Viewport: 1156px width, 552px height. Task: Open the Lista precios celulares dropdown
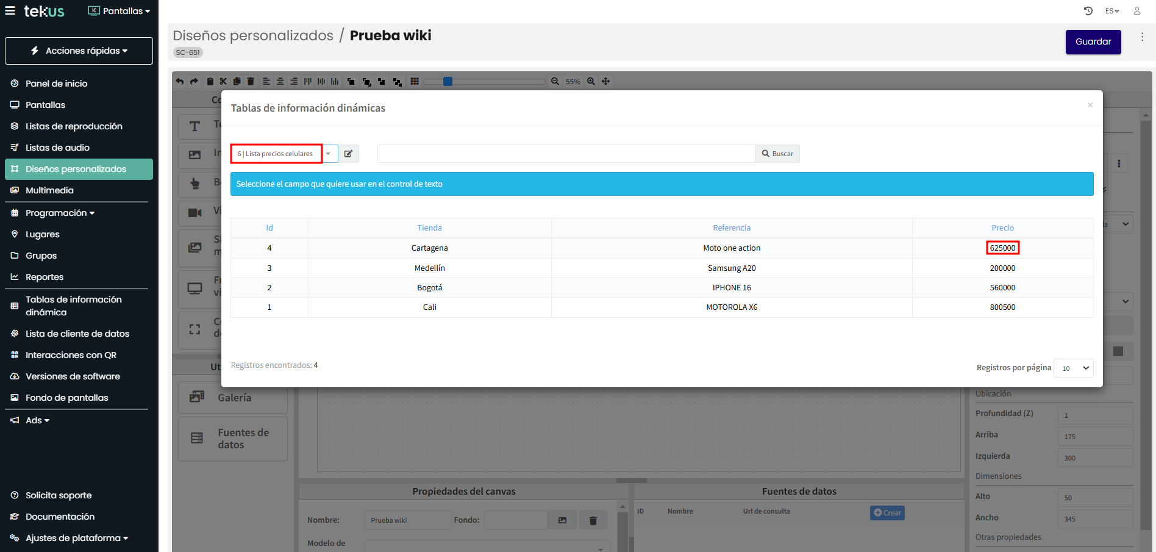pos(328,154)
